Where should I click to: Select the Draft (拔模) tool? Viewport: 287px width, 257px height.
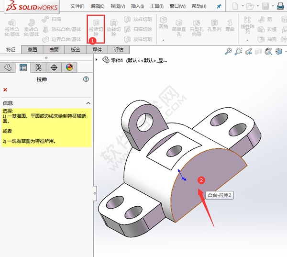267,29
